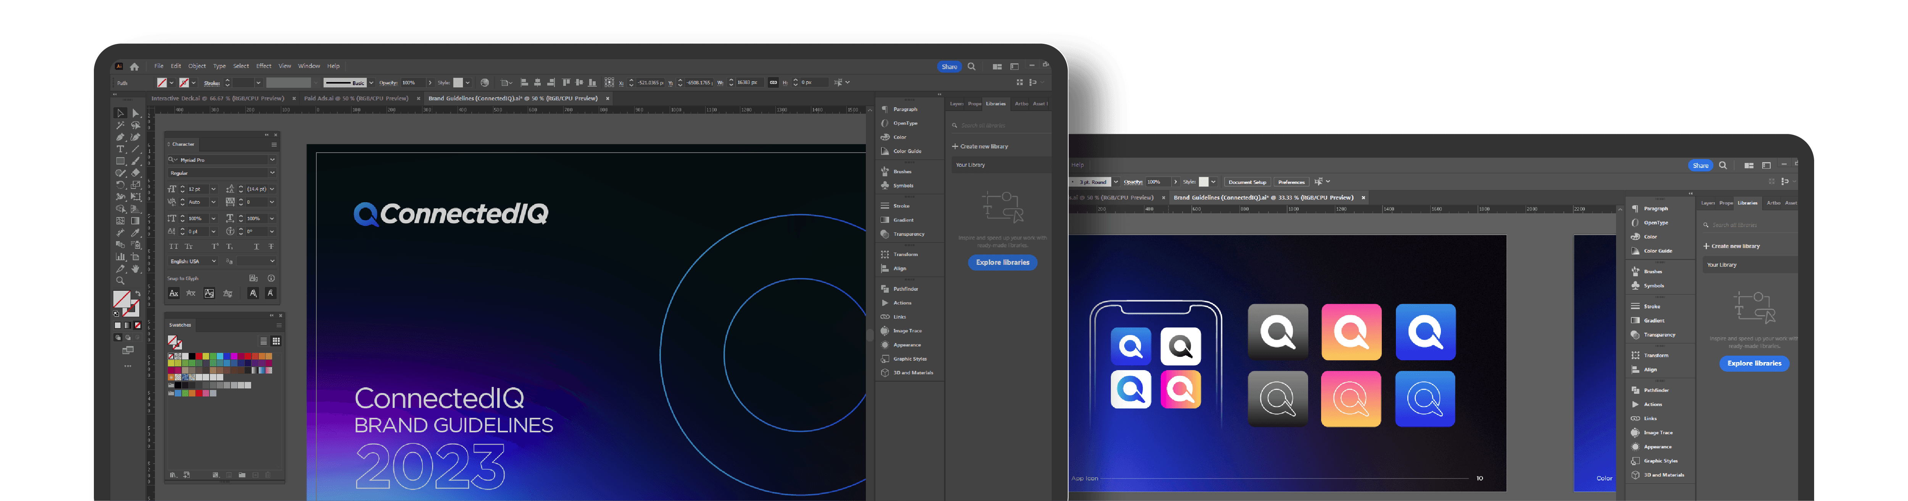Select the Rotate tool

pyautogui.click(x=120, y=185)
